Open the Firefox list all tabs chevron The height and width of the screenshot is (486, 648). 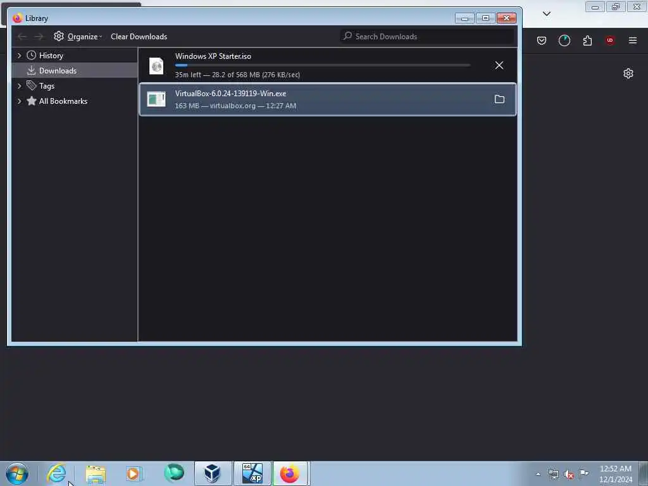tap(547, 14)
